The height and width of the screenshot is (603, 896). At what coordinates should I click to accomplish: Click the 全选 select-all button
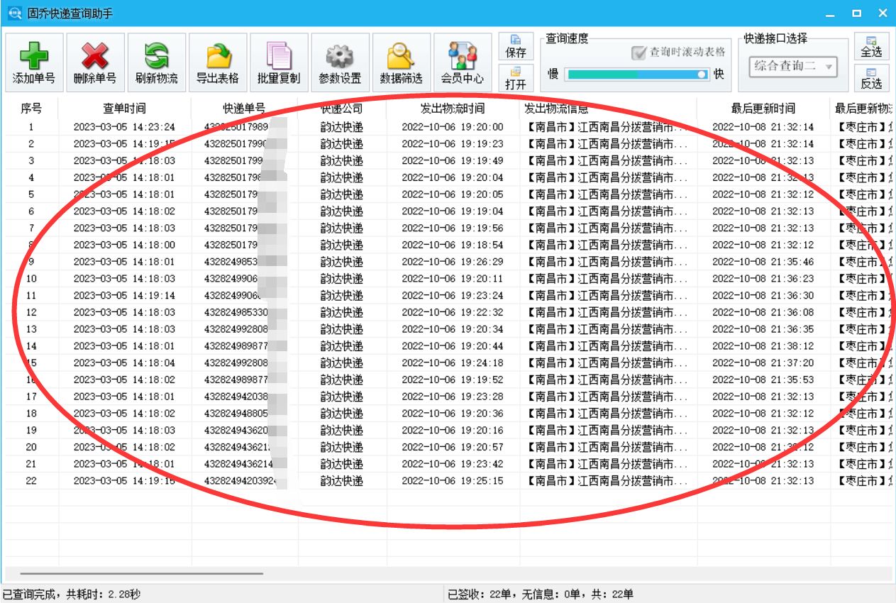click(871, 45)
